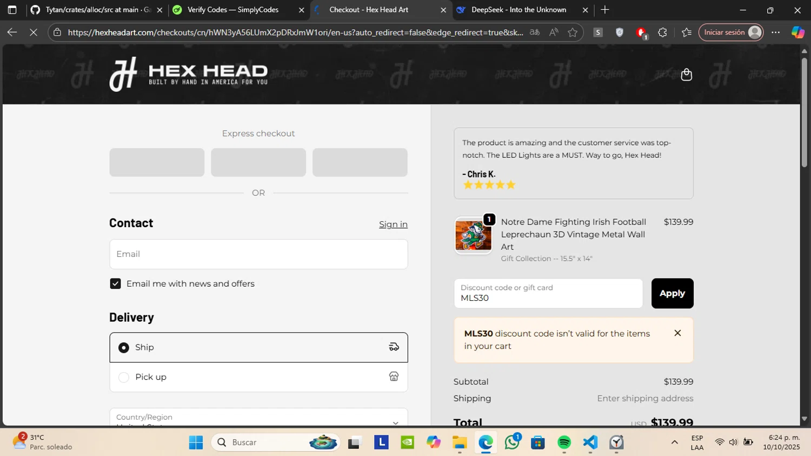Click the Windows taskbar Buscar search box
Image resolution: width=811 pixels, height=456 pixels.
(276, 442)
